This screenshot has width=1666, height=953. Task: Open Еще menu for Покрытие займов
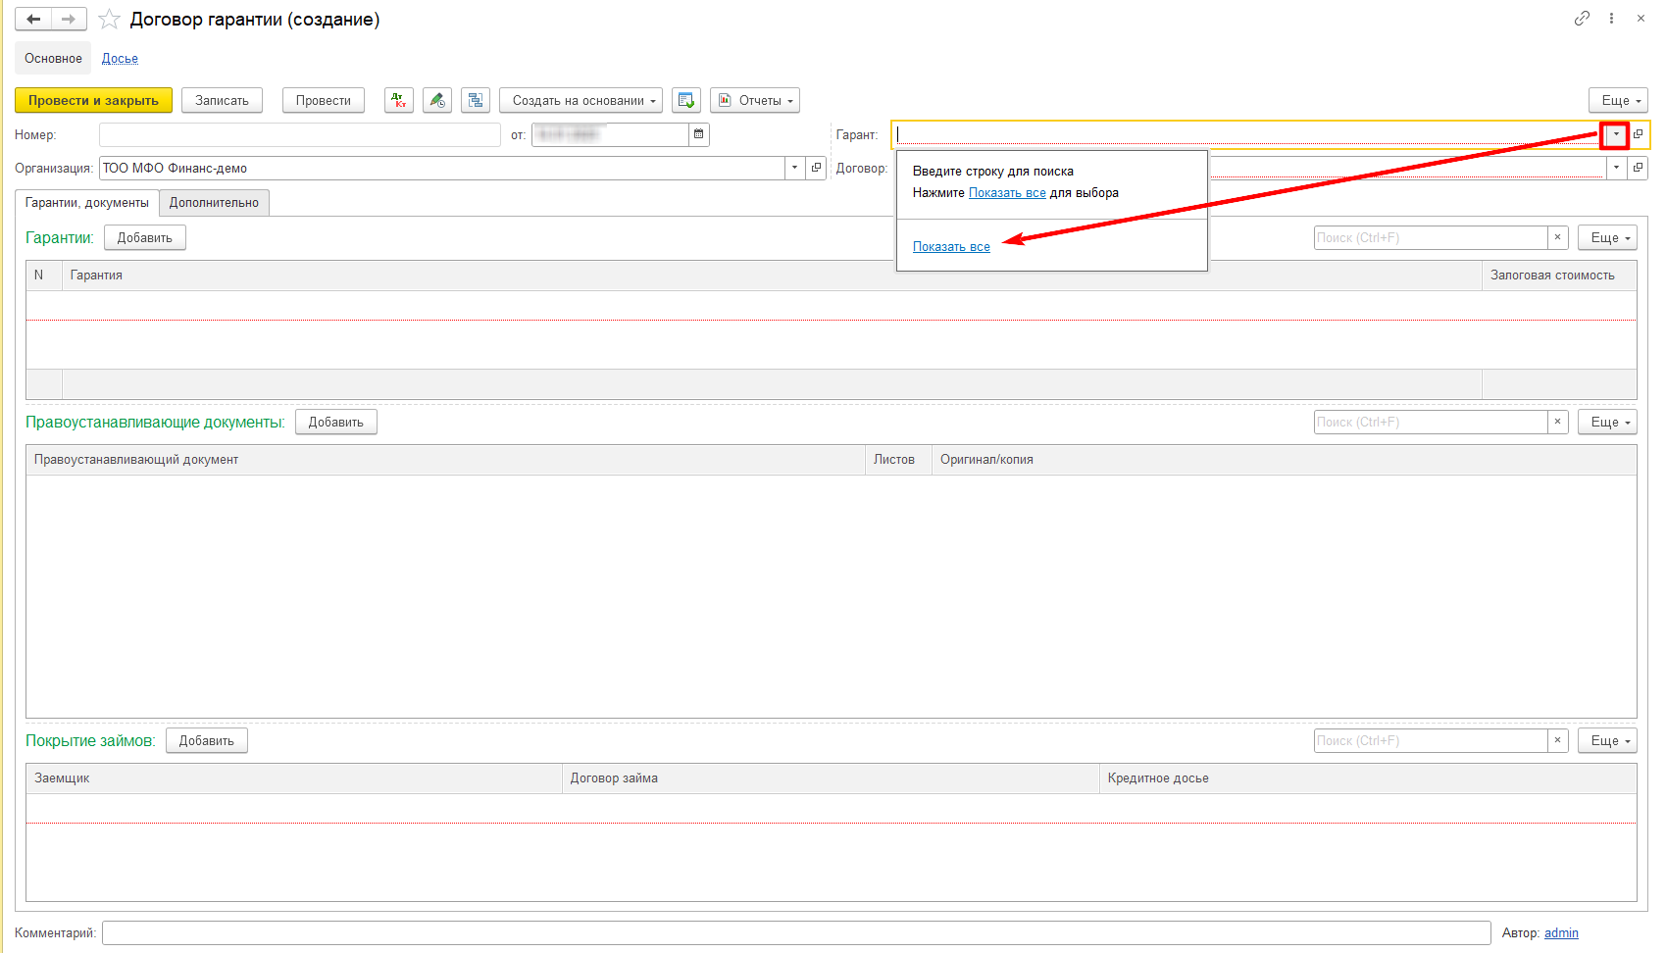click(x=1607, y=740)
